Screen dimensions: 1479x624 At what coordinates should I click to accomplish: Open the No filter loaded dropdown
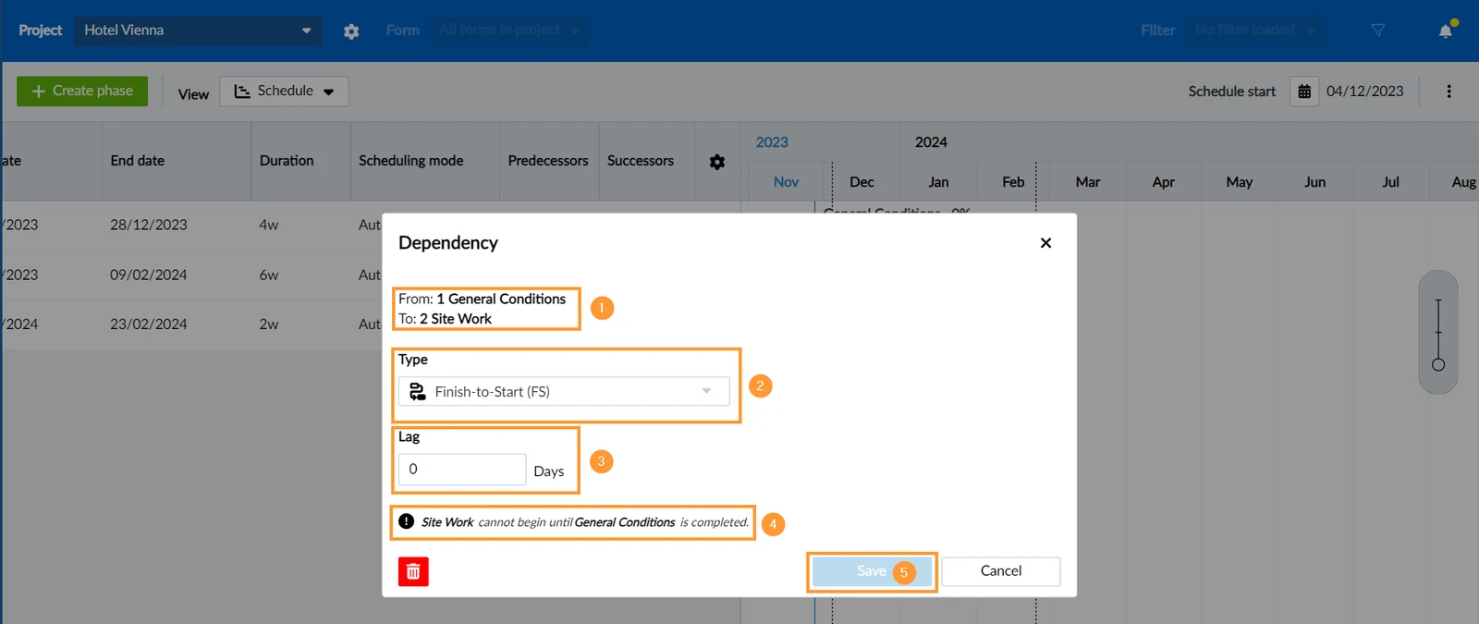[1255, 31]
